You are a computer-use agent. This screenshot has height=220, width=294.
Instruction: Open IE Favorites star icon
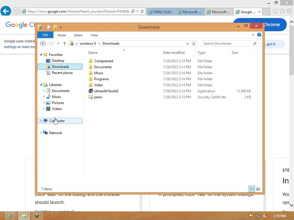[282, 11]
